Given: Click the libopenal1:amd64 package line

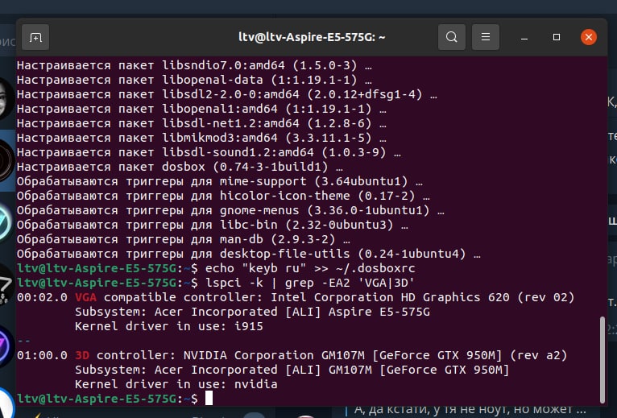Looking at the screenshot, I should pos(201,109).
